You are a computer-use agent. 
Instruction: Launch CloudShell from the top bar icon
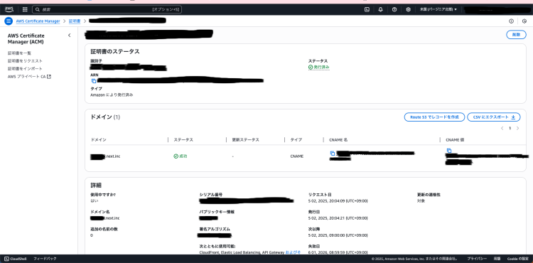[x=367, y=9]
